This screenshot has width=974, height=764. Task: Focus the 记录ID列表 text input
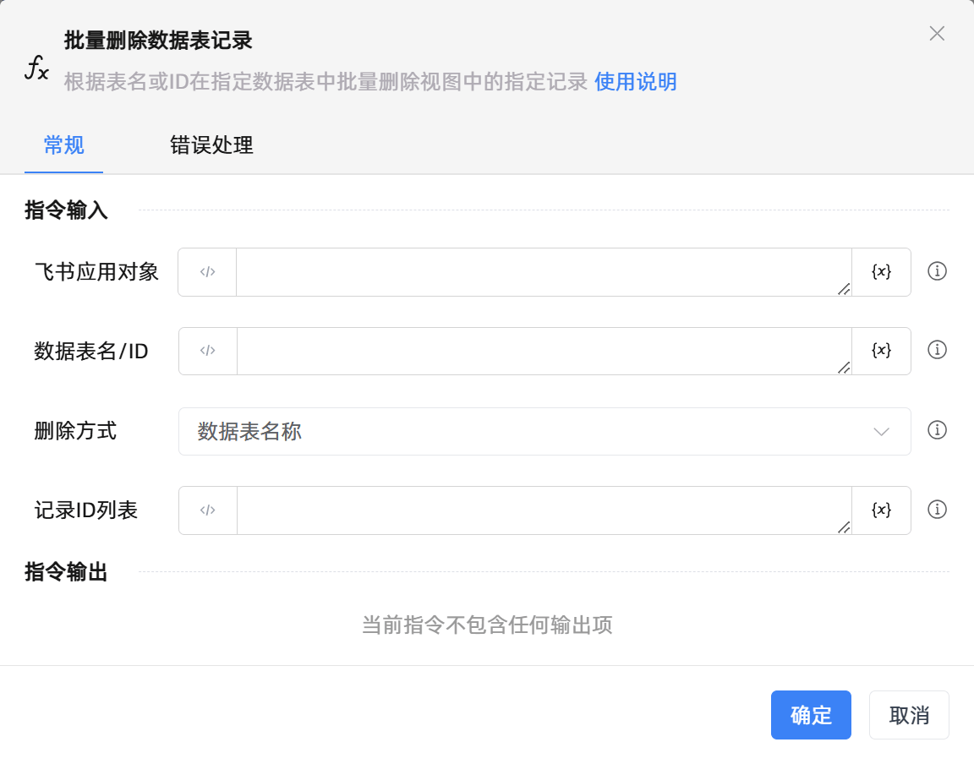543,510
